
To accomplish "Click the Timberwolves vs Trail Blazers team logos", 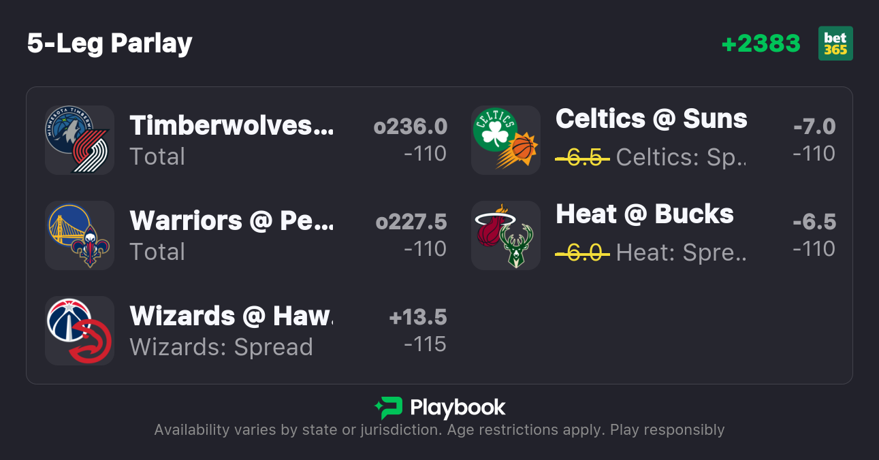I will point(79,140).
